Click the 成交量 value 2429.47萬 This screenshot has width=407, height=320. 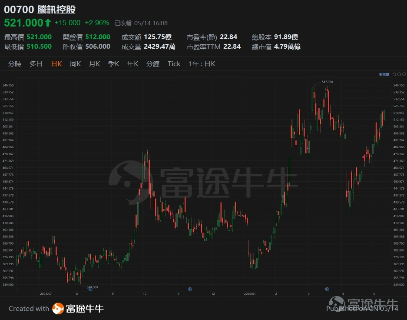[x=160, y=47]
